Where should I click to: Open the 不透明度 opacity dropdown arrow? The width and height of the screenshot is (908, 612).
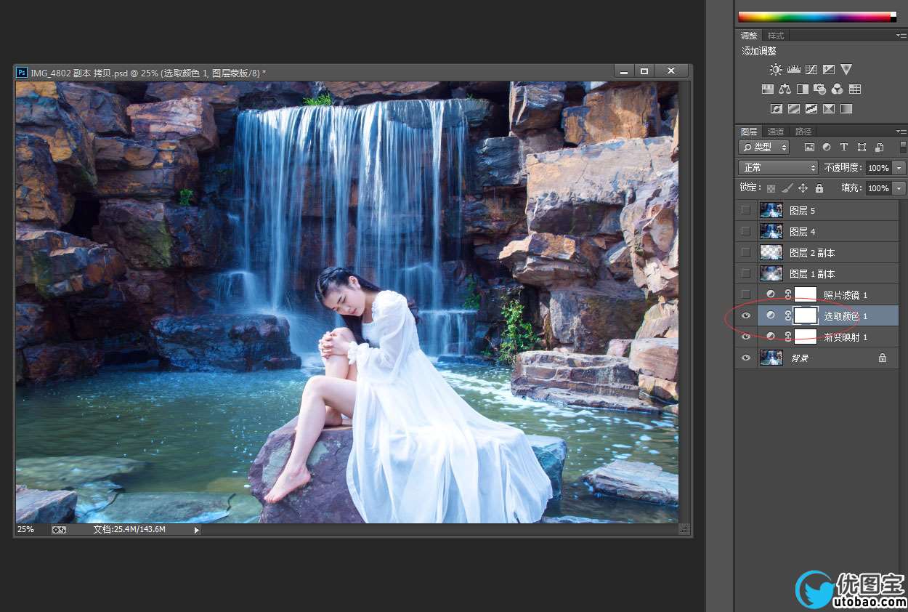(x=899, y=168)
